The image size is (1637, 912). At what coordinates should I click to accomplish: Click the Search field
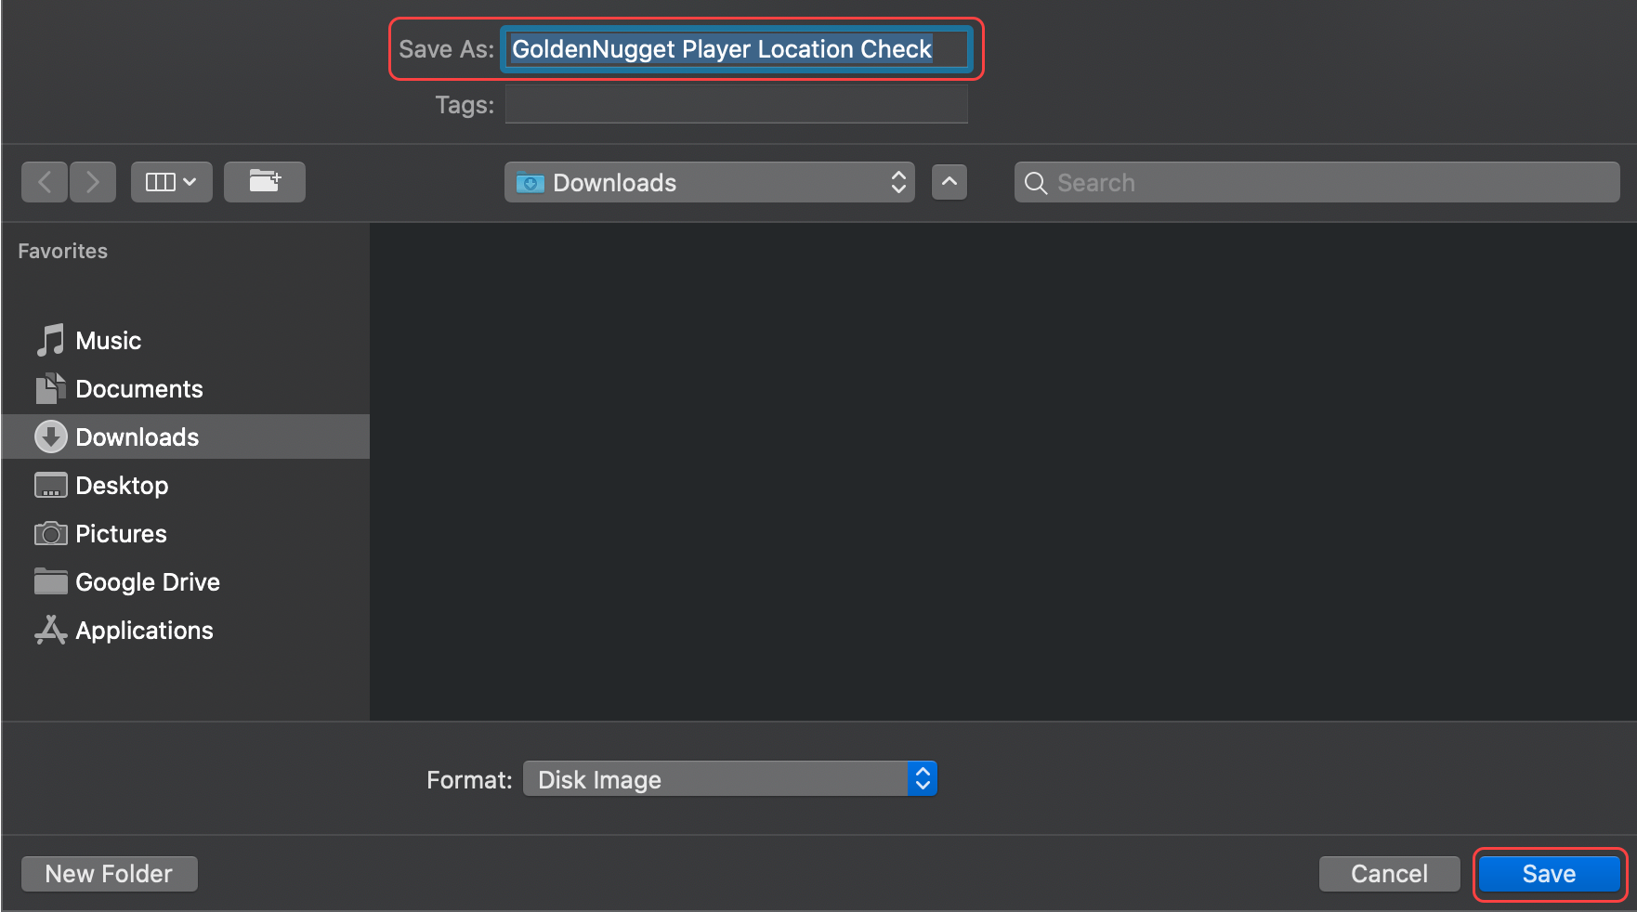coord(1316,182)
